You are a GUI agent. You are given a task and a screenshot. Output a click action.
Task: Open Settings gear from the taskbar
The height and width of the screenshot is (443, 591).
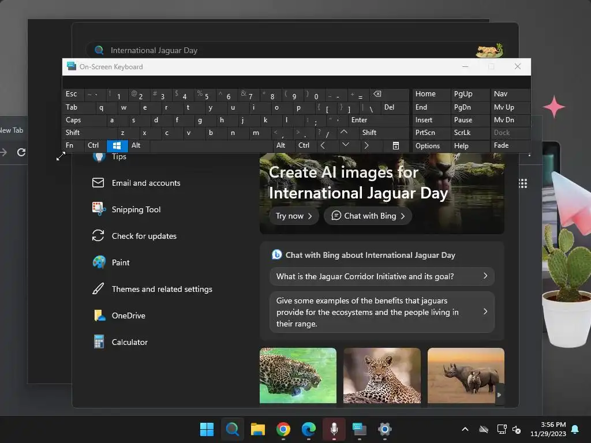pos(385,429)
